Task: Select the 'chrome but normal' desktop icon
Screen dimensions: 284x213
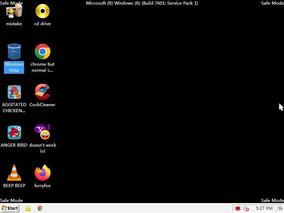Action: pos(43,51)
